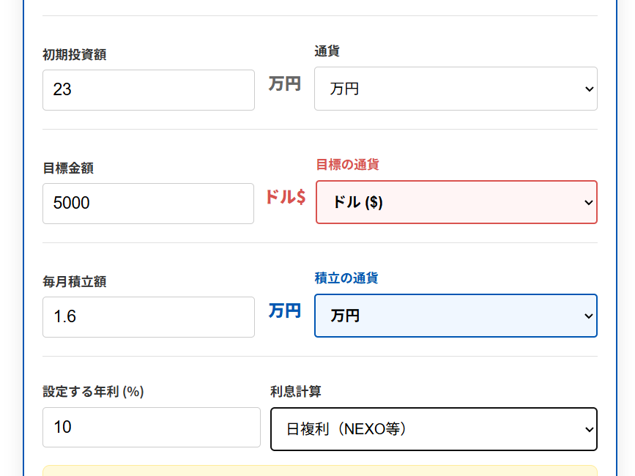Click the 目標金額 field showing 5000
The image size is (635, 476).
(148, 204)
